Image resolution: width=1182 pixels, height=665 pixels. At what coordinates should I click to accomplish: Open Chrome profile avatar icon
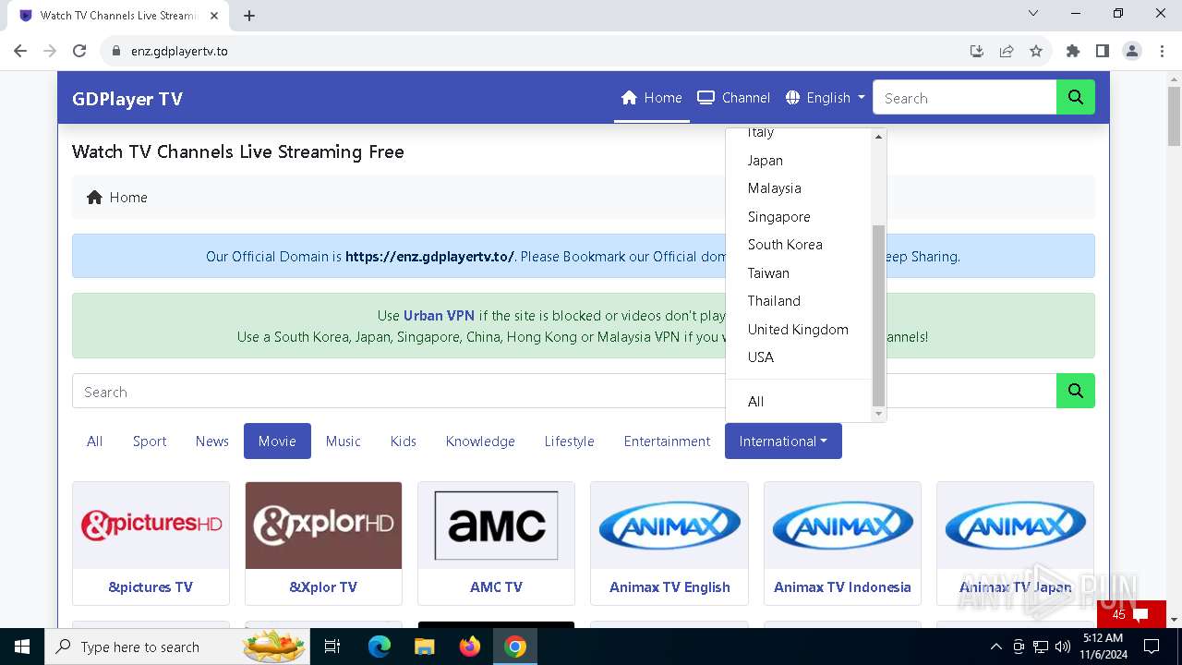coord(1132,51)
